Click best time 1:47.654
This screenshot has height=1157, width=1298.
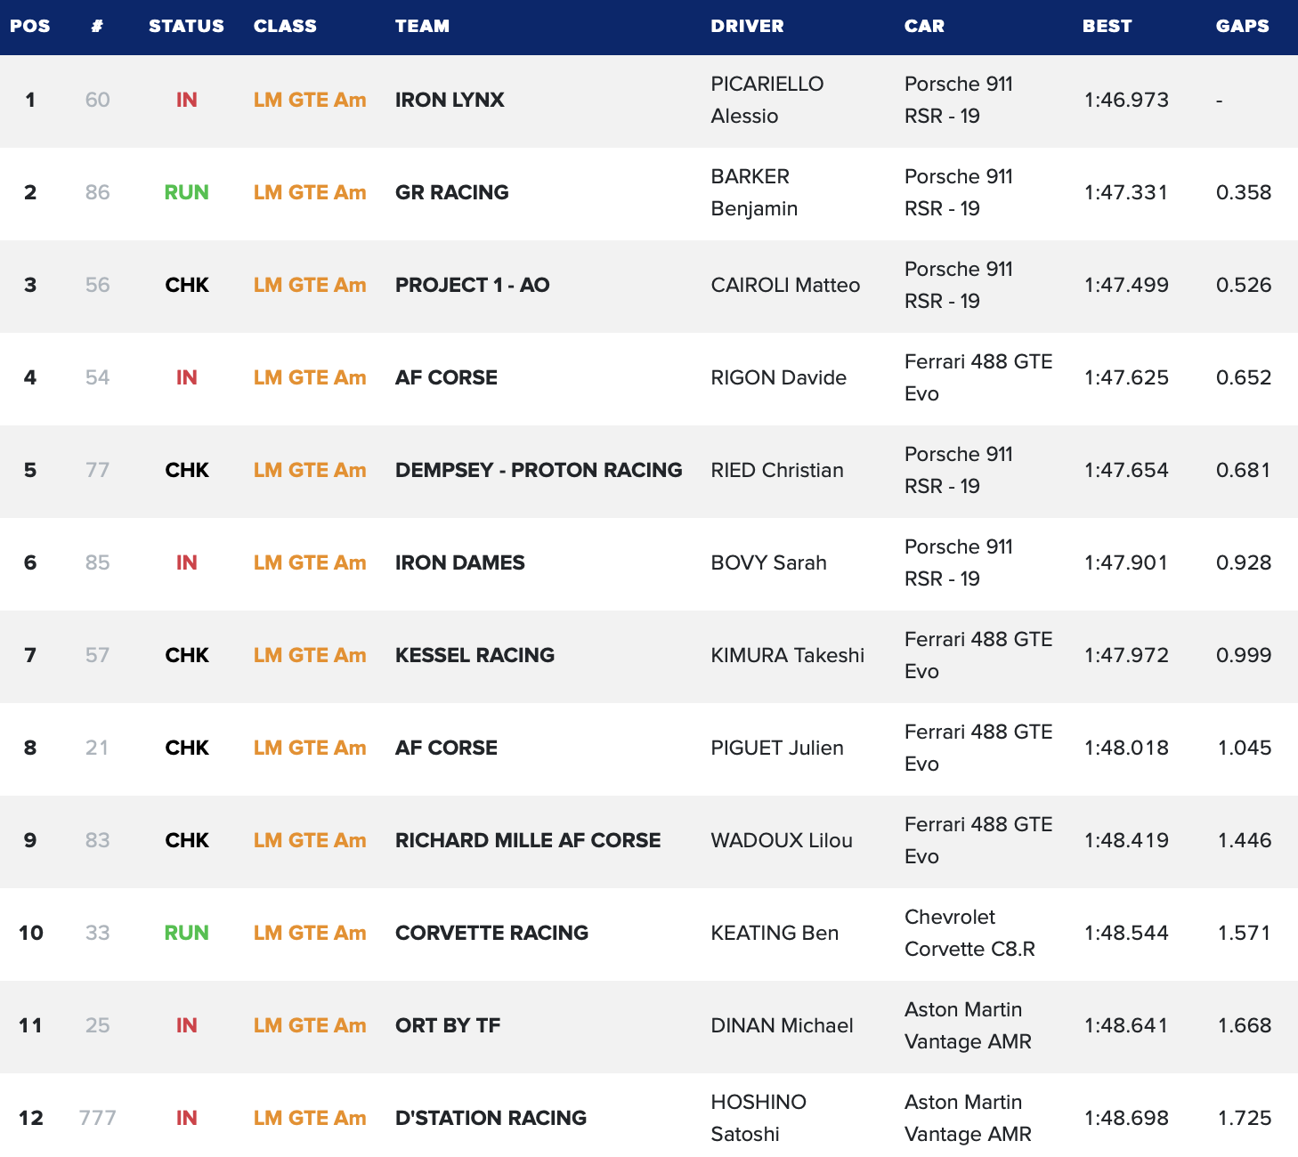click(x=1126, y=470)
